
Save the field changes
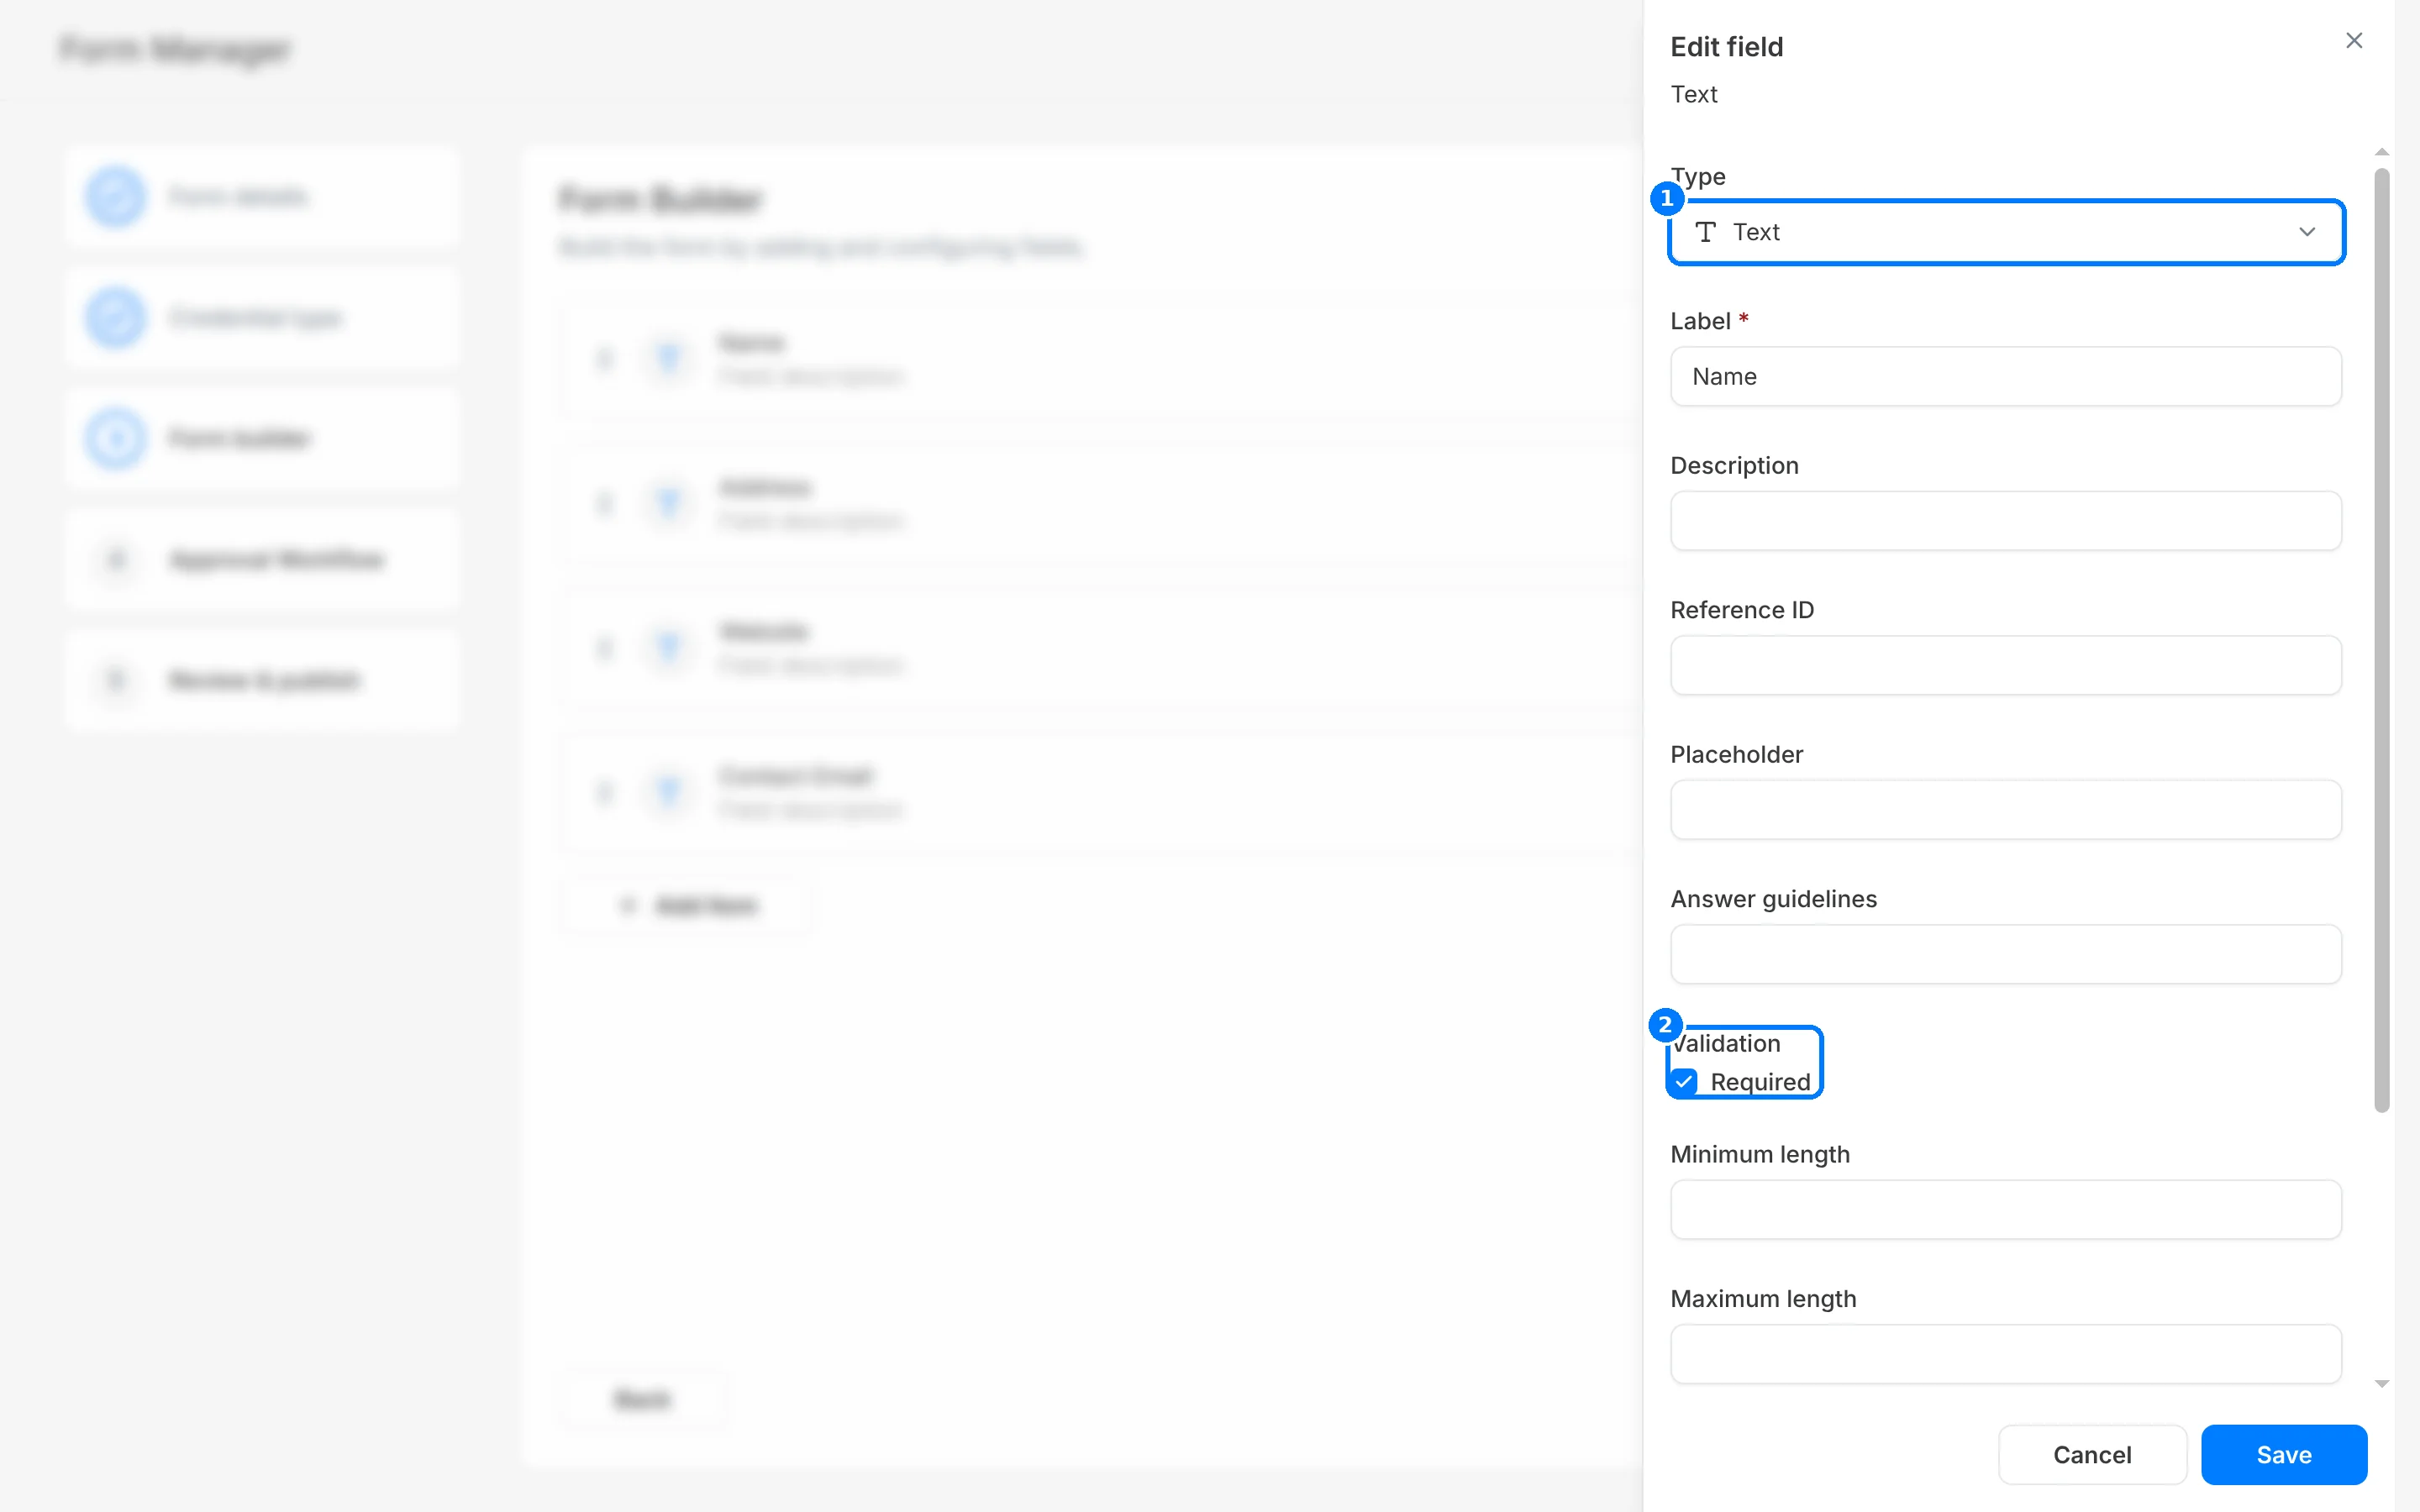[2284, 1455]
